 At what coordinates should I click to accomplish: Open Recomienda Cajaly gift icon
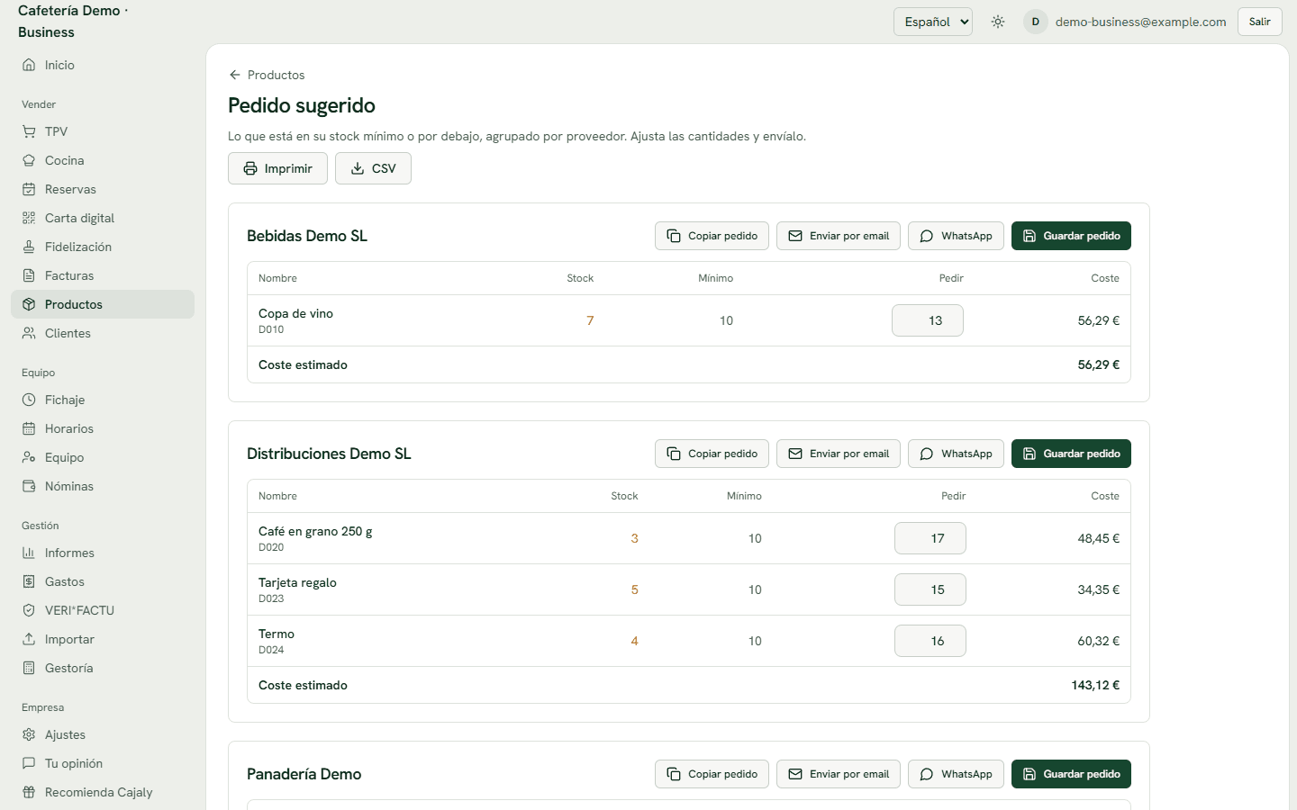[x=29, y=792]
